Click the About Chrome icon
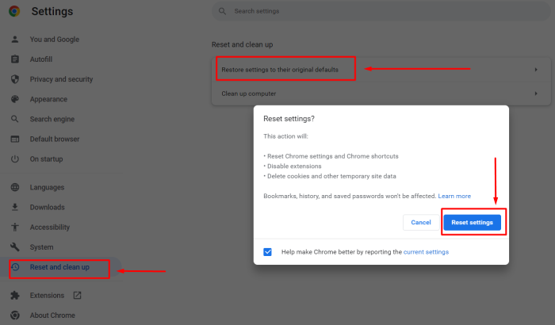The width and height of the screenshot is (555, 325). (x=15, y=315)
